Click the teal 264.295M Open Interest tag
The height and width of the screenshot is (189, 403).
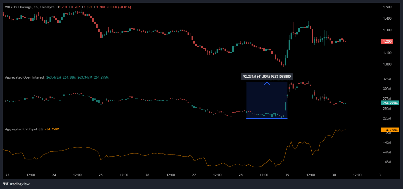pyautogui.click(x=390, y=103)
